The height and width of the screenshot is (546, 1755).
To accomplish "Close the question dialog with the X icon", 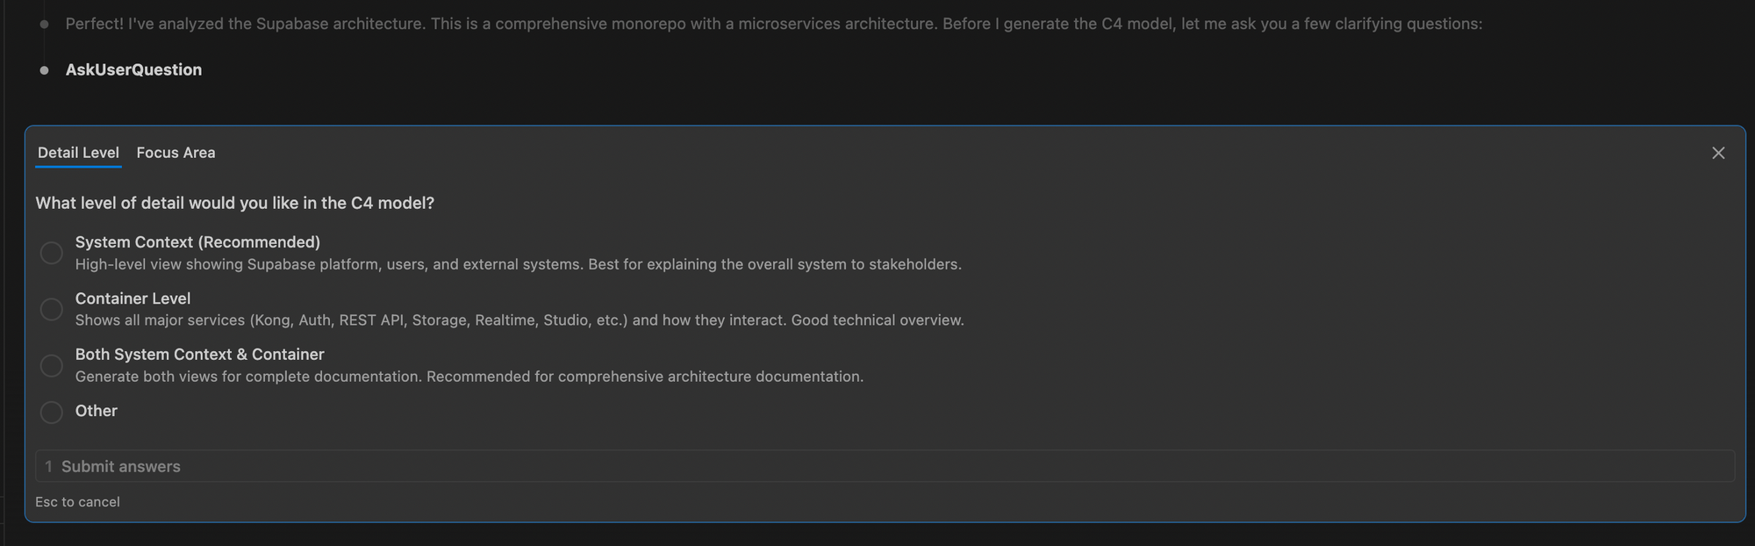I will (x=1718, y=154).
